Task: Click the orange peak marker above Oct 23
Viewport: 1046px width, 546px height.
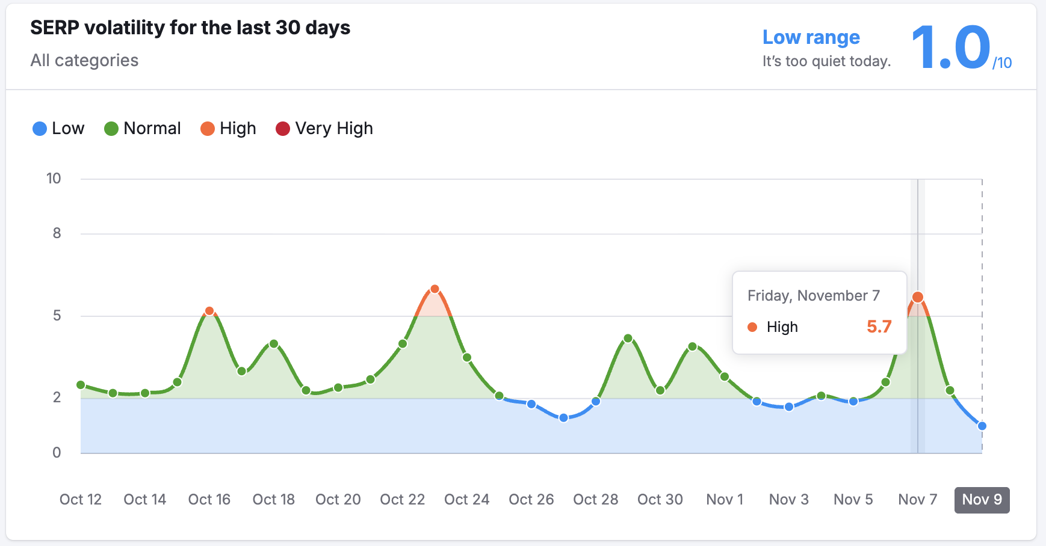Action: (x=435, y=289)
